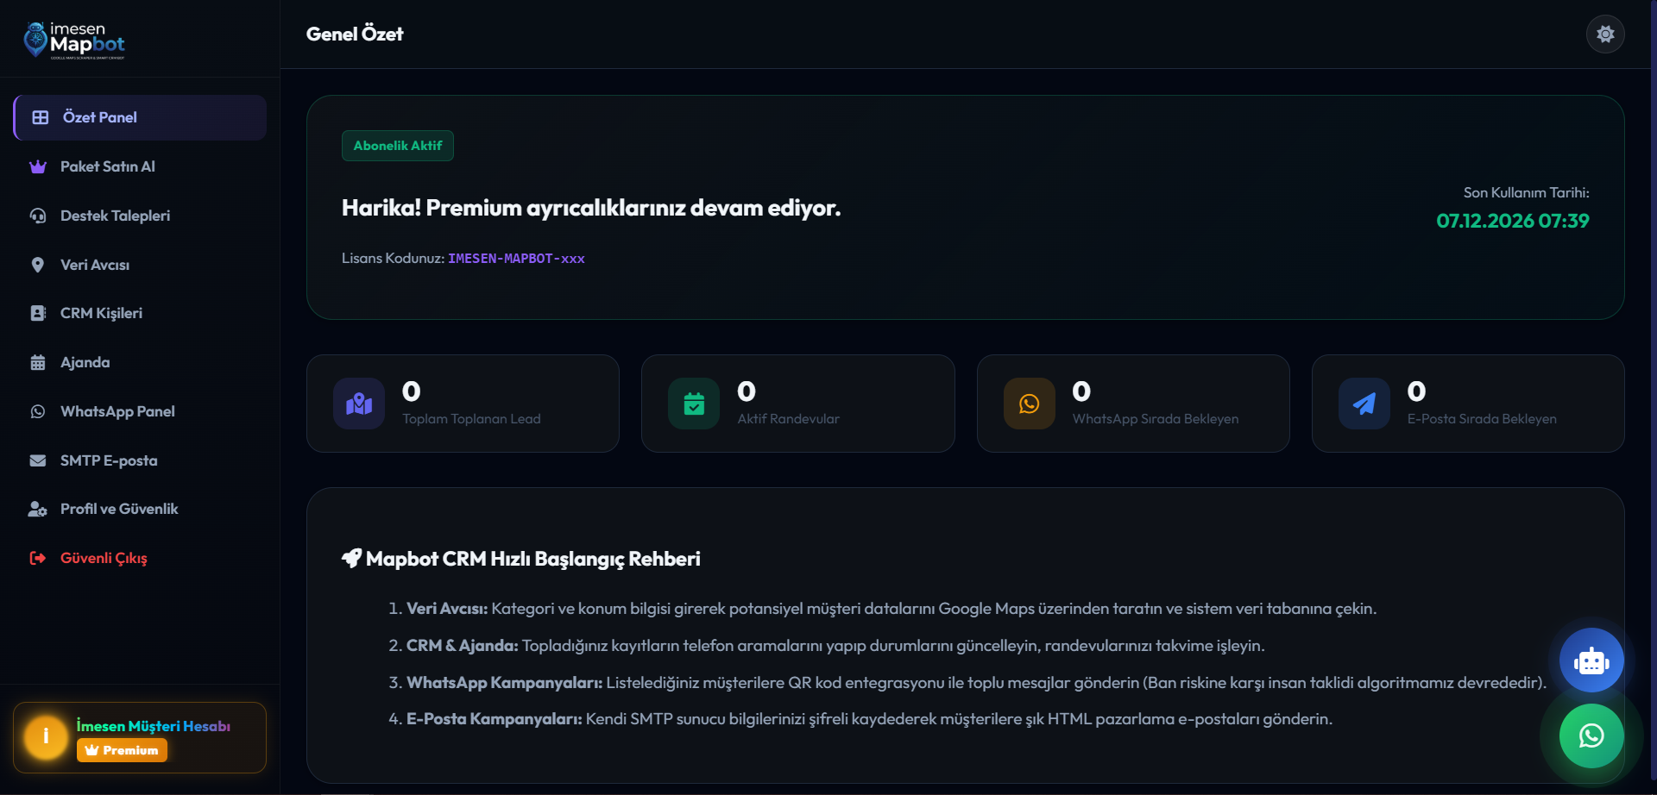
Task: Click the map pin icon beside Veri Avcısı
Action: tap(38, 265)
